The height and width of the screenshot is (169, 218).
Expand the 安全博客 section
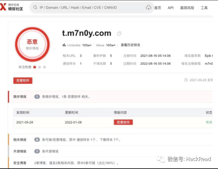[x=110, y=163]
